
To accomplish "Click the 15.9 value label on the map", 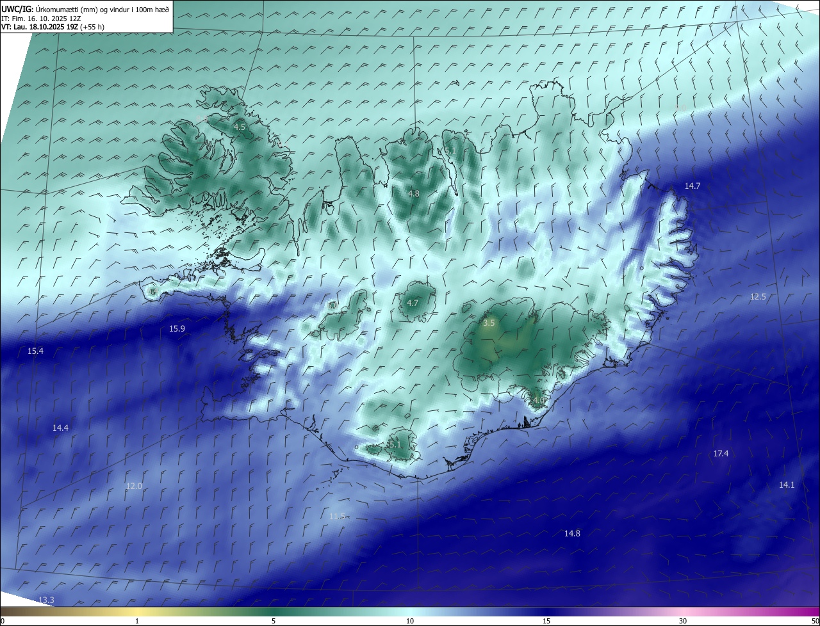I will click(x=177, y=328).
